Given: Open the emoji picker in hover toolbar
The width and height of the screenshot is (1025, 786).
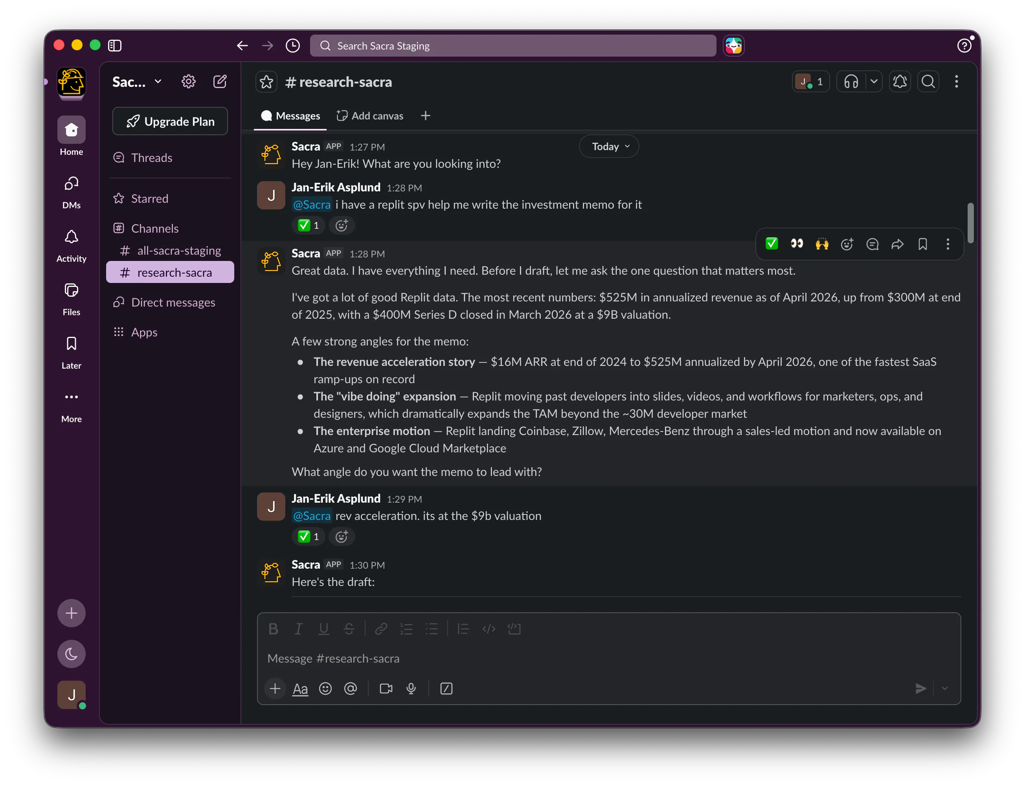Looking at the screenshot, I should [x=847, y=244].
